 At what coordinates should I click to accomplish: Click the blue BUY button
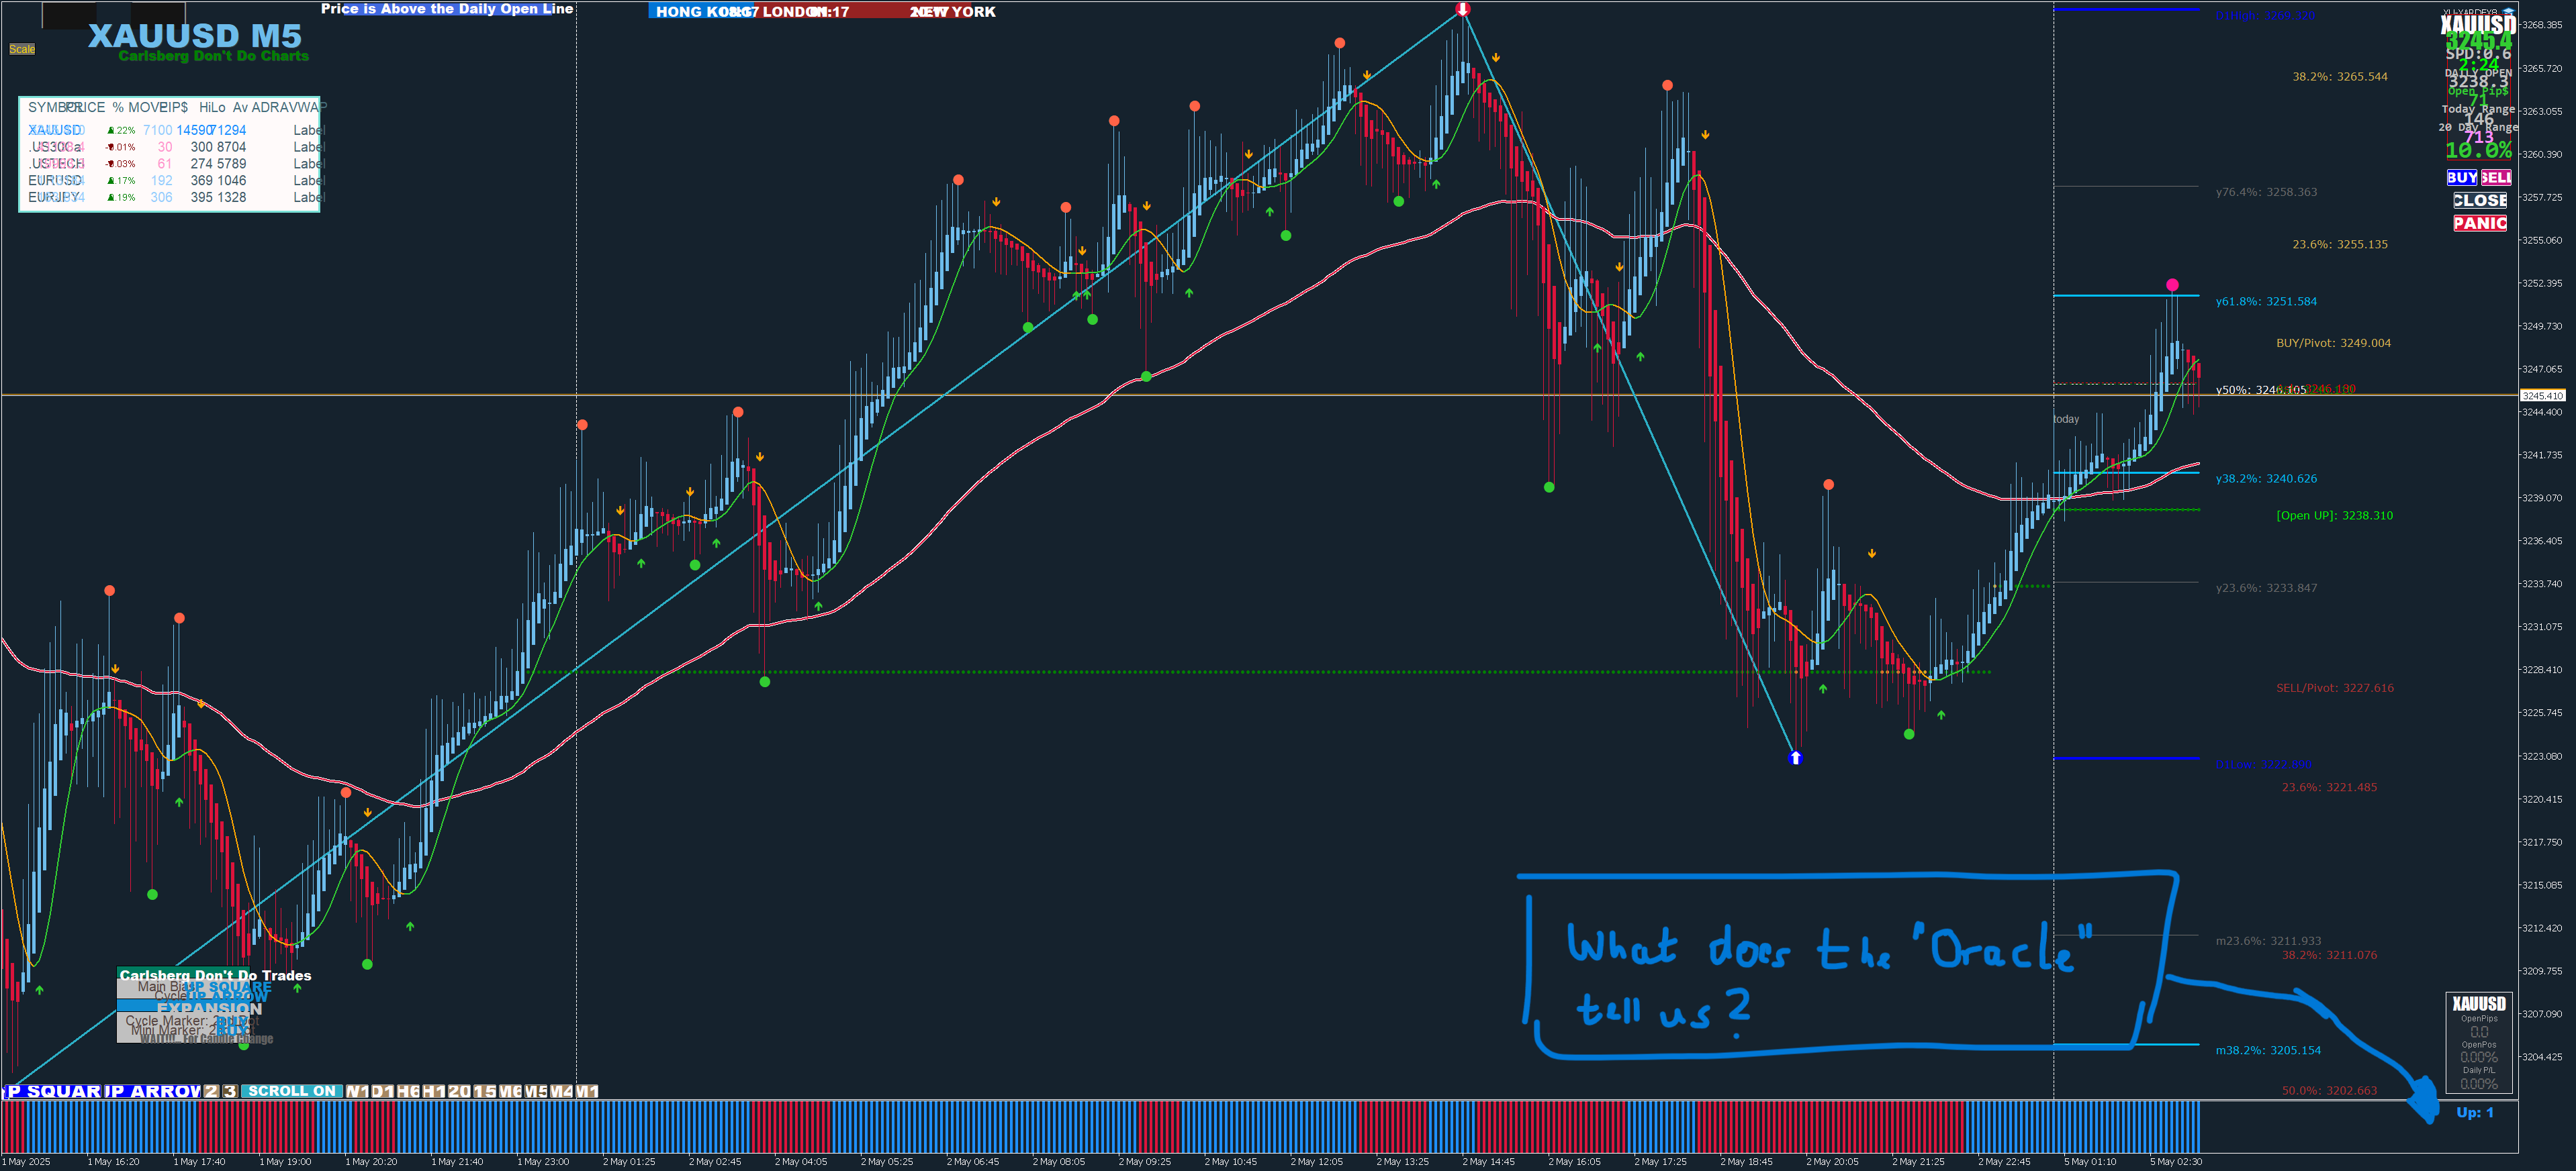[x=2461, y=177]
